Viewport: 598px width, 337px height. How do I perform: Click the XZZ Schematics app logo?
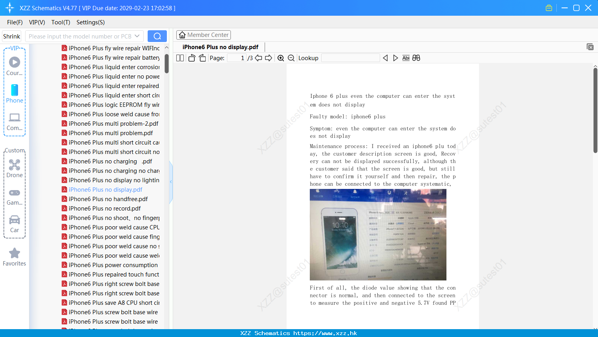pos(10,8)
